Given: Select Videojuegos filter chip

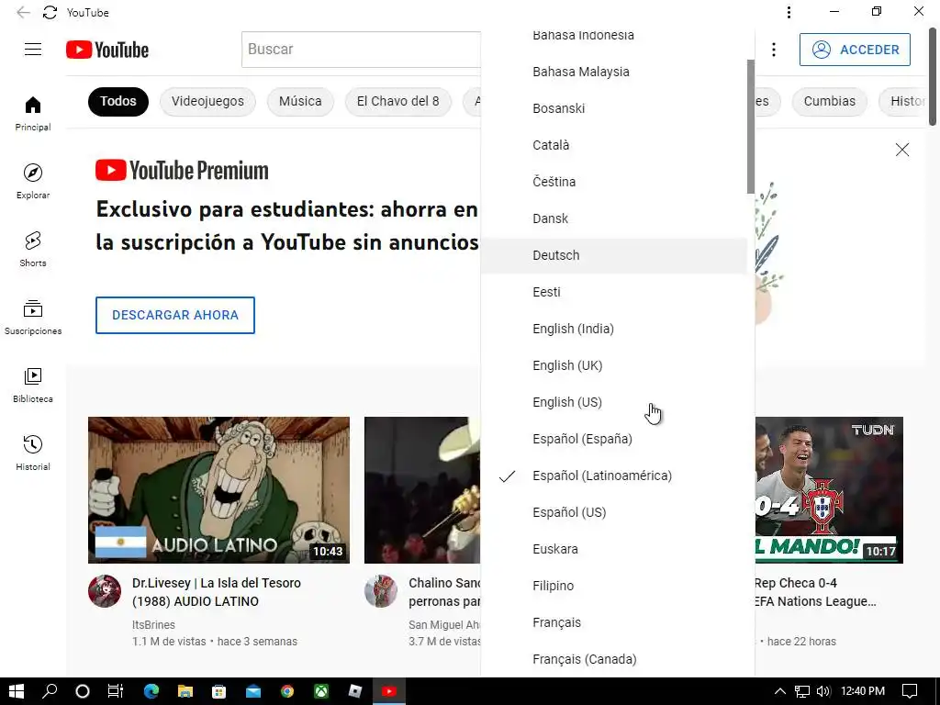Looking at the screenshot, I should click(207, 101).
